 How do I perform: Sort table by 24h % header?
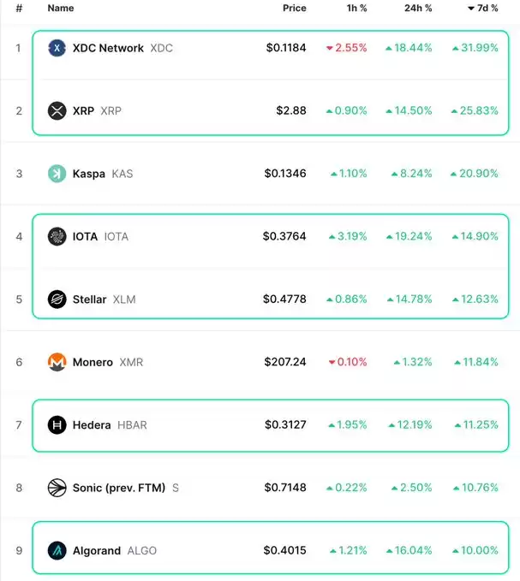point(418,9)
